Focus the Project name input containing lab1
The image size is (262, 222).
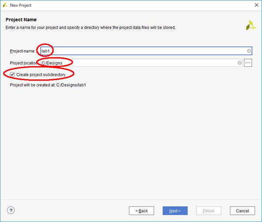pos(146,51)
